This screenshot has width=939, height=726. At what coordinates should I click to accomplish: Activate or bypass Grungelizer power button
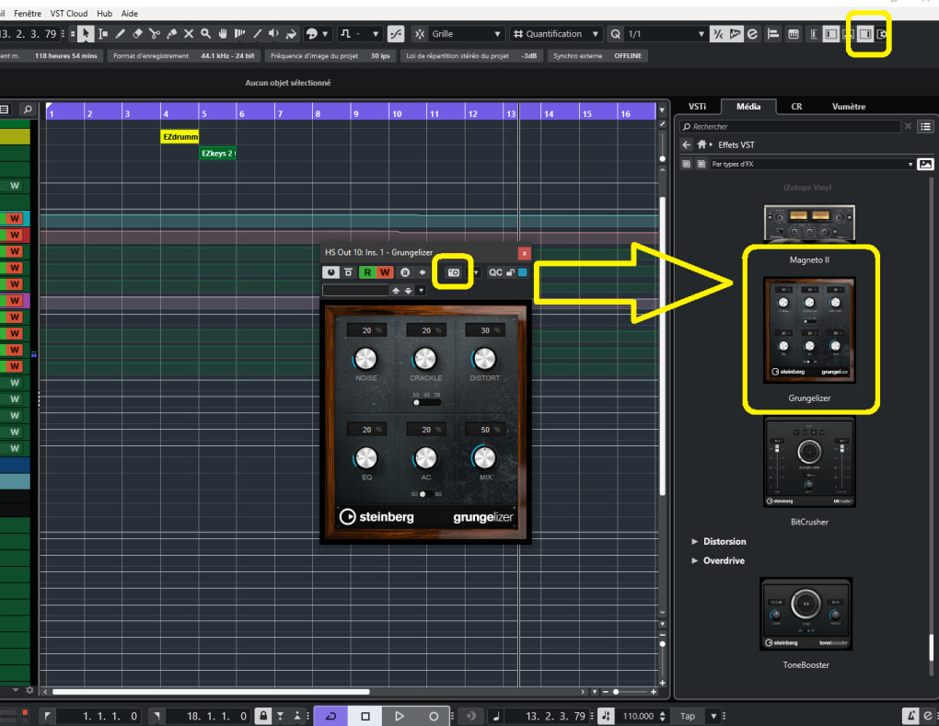point(330,272)
